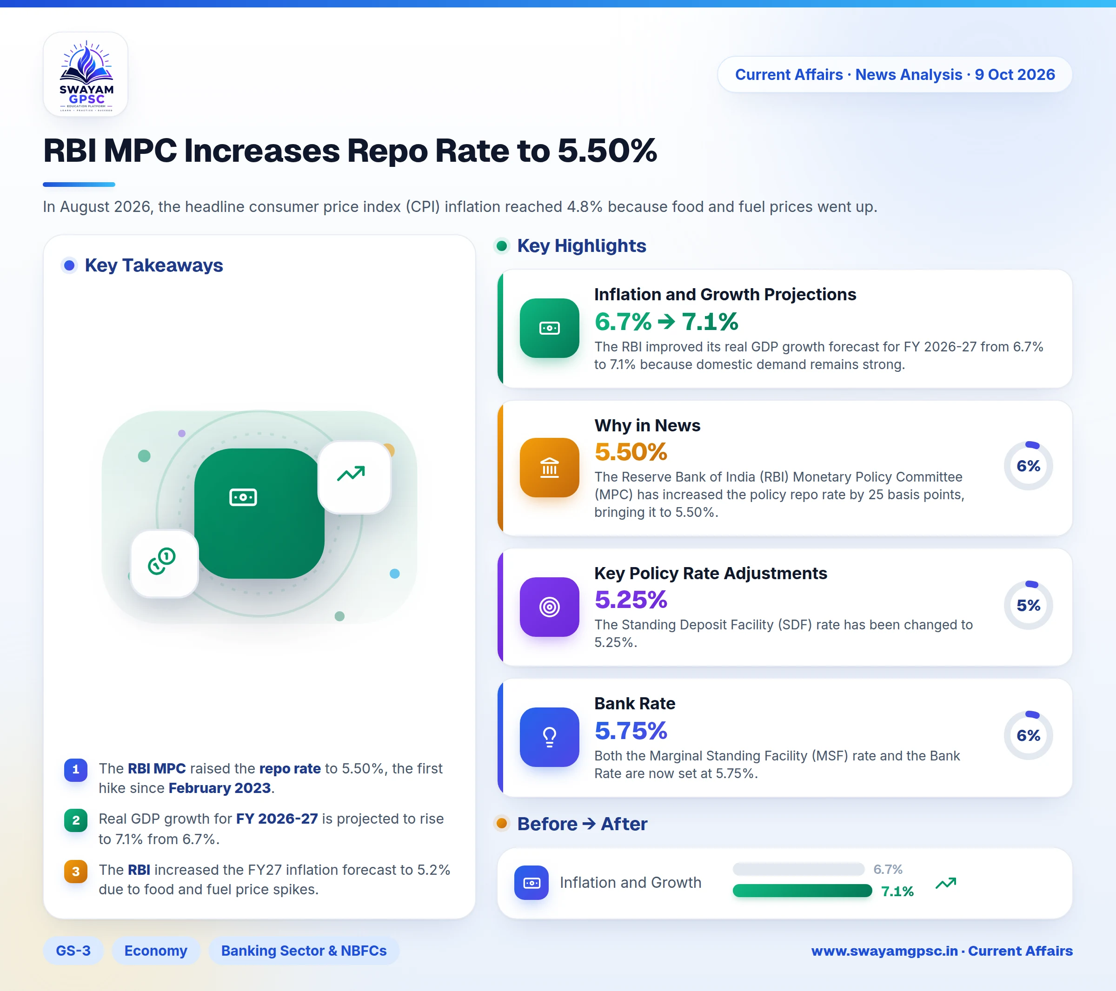Screen dimensions: 1116x991
Task: Click the trending-up arrow tile in illustration
Action: tap(354, 477)
